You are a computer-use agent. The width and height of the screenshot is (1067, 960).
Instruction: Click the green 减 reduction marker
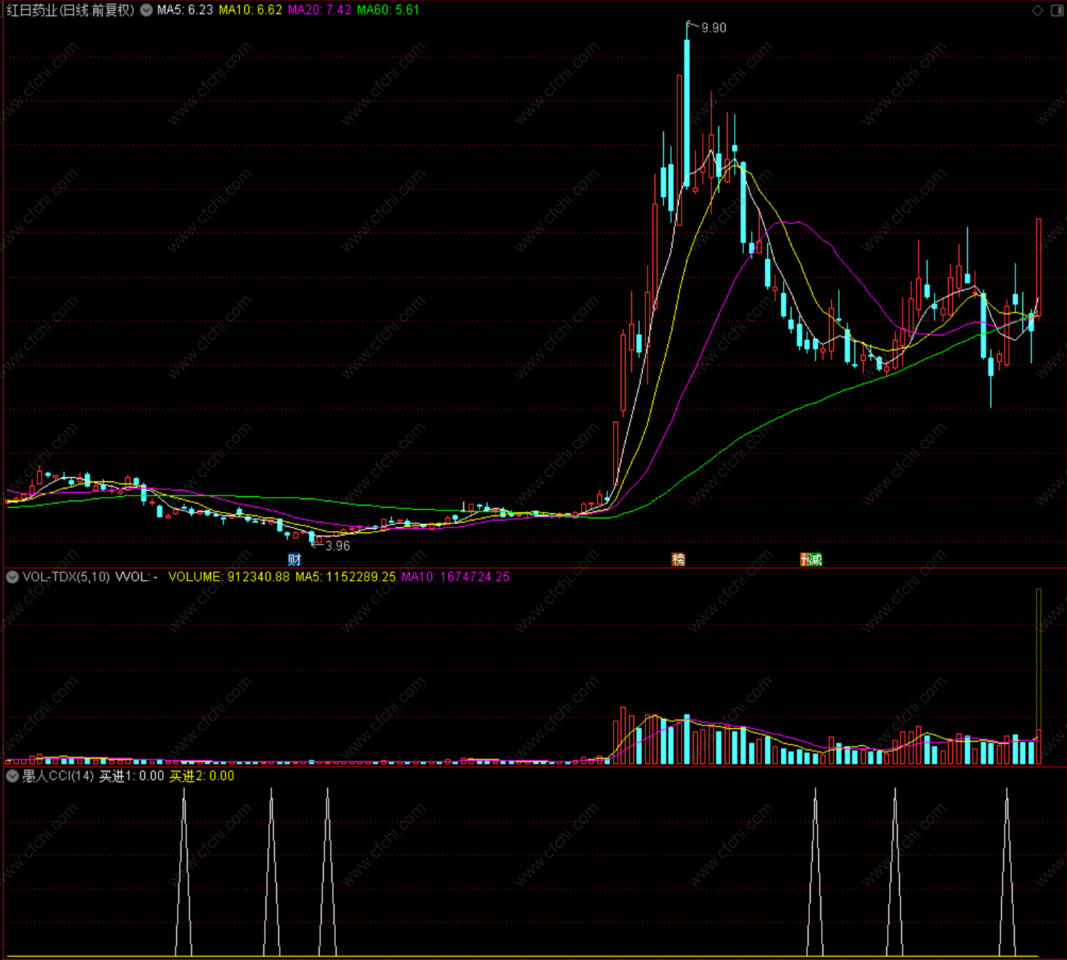click(x=816, y=559)
